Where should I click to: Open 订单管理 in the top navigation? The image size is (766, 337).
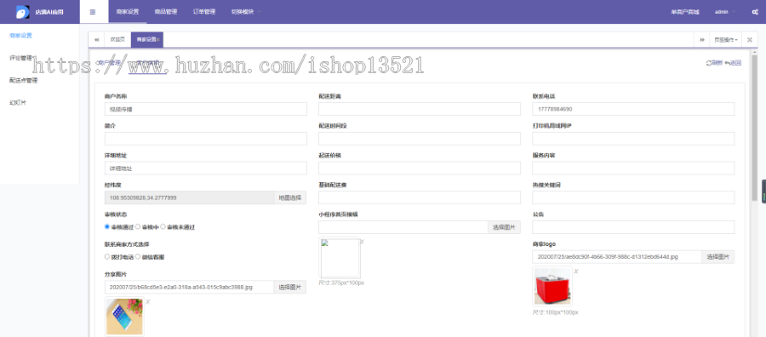pyautogui.click(x=204, y=12)
